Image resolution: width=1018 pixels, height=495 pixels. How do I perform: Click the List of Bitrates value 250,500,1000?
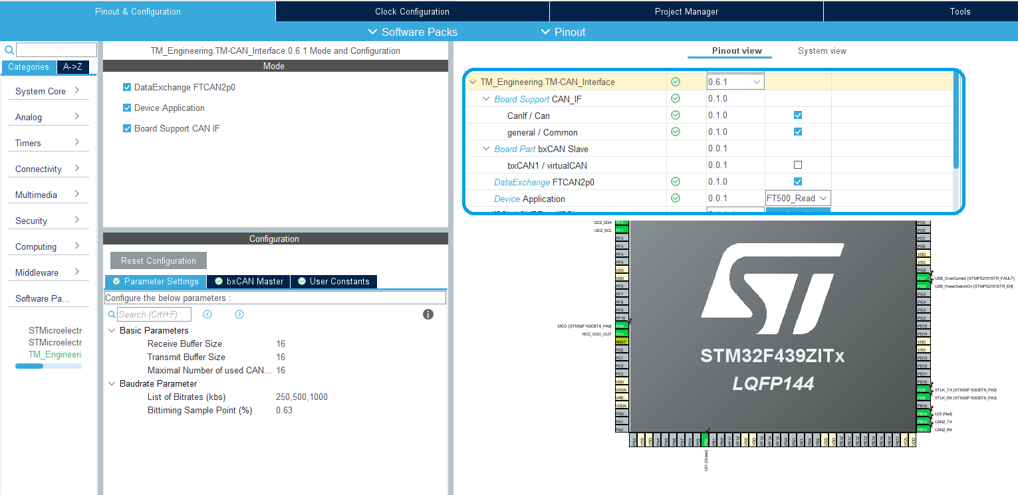(302, 397)
